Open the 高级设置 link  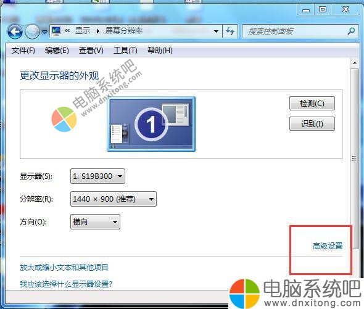(x=328, y=246)
